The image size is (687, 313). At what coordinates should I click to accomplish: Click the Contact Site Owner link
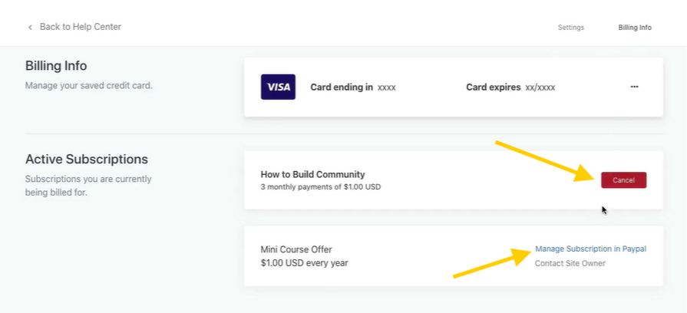[570, 263]
